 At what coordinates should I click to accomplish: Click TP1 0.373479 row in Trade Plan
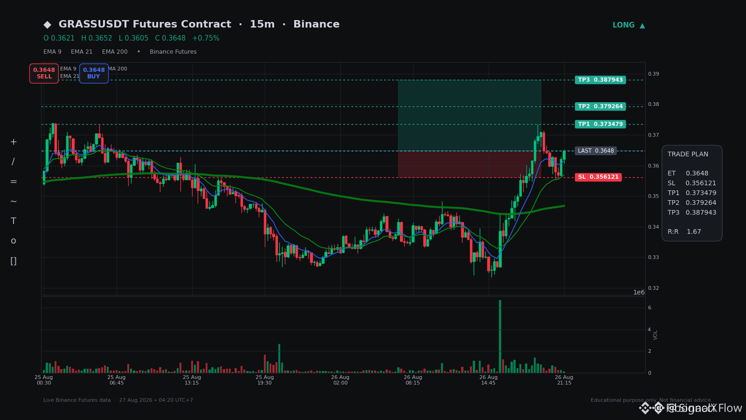coord(692,193)
